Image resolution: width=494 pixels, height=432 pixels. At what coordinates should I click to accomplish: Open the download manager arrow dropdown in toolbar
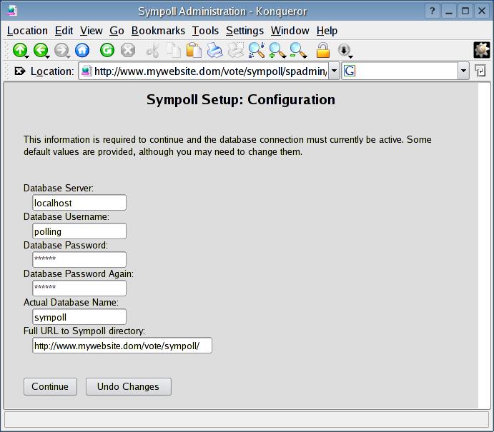(345, 50)
